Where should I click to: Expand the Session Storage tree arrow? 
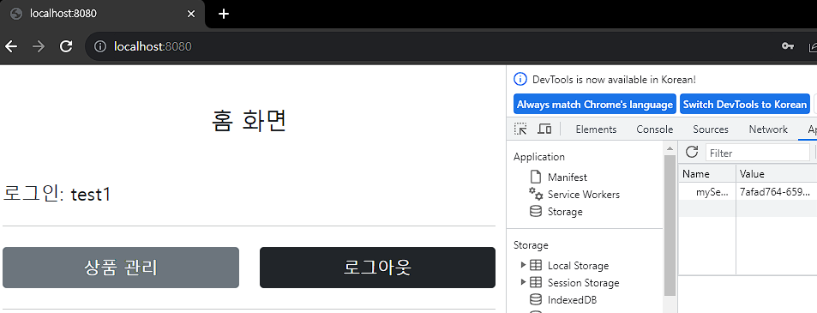click(523, 282)
